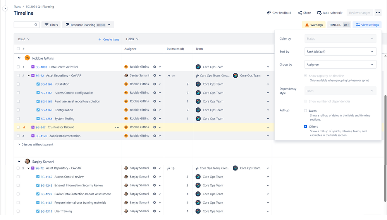Open more options for Crushinator Rebuild
Viewport: 387px width, 220px height.
click(x=117, y=127)
